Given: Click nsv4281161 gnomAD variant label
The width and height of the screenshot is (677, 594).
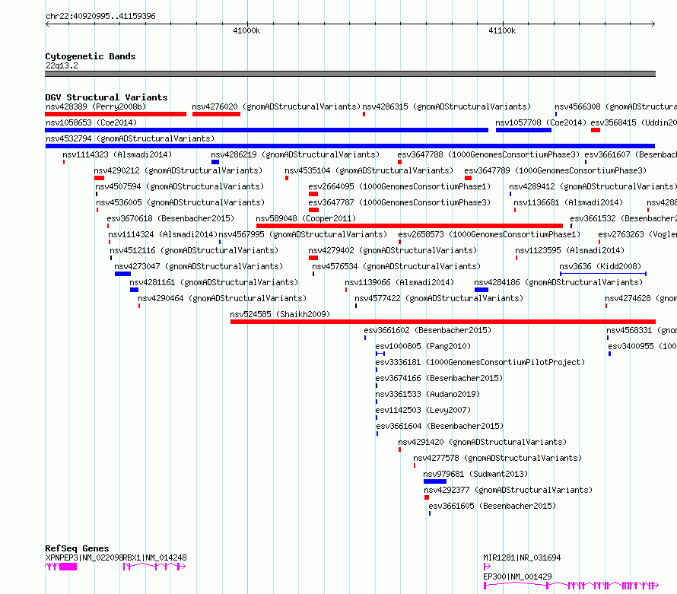Looking at the screenshot, I should [x=214, y=282].
